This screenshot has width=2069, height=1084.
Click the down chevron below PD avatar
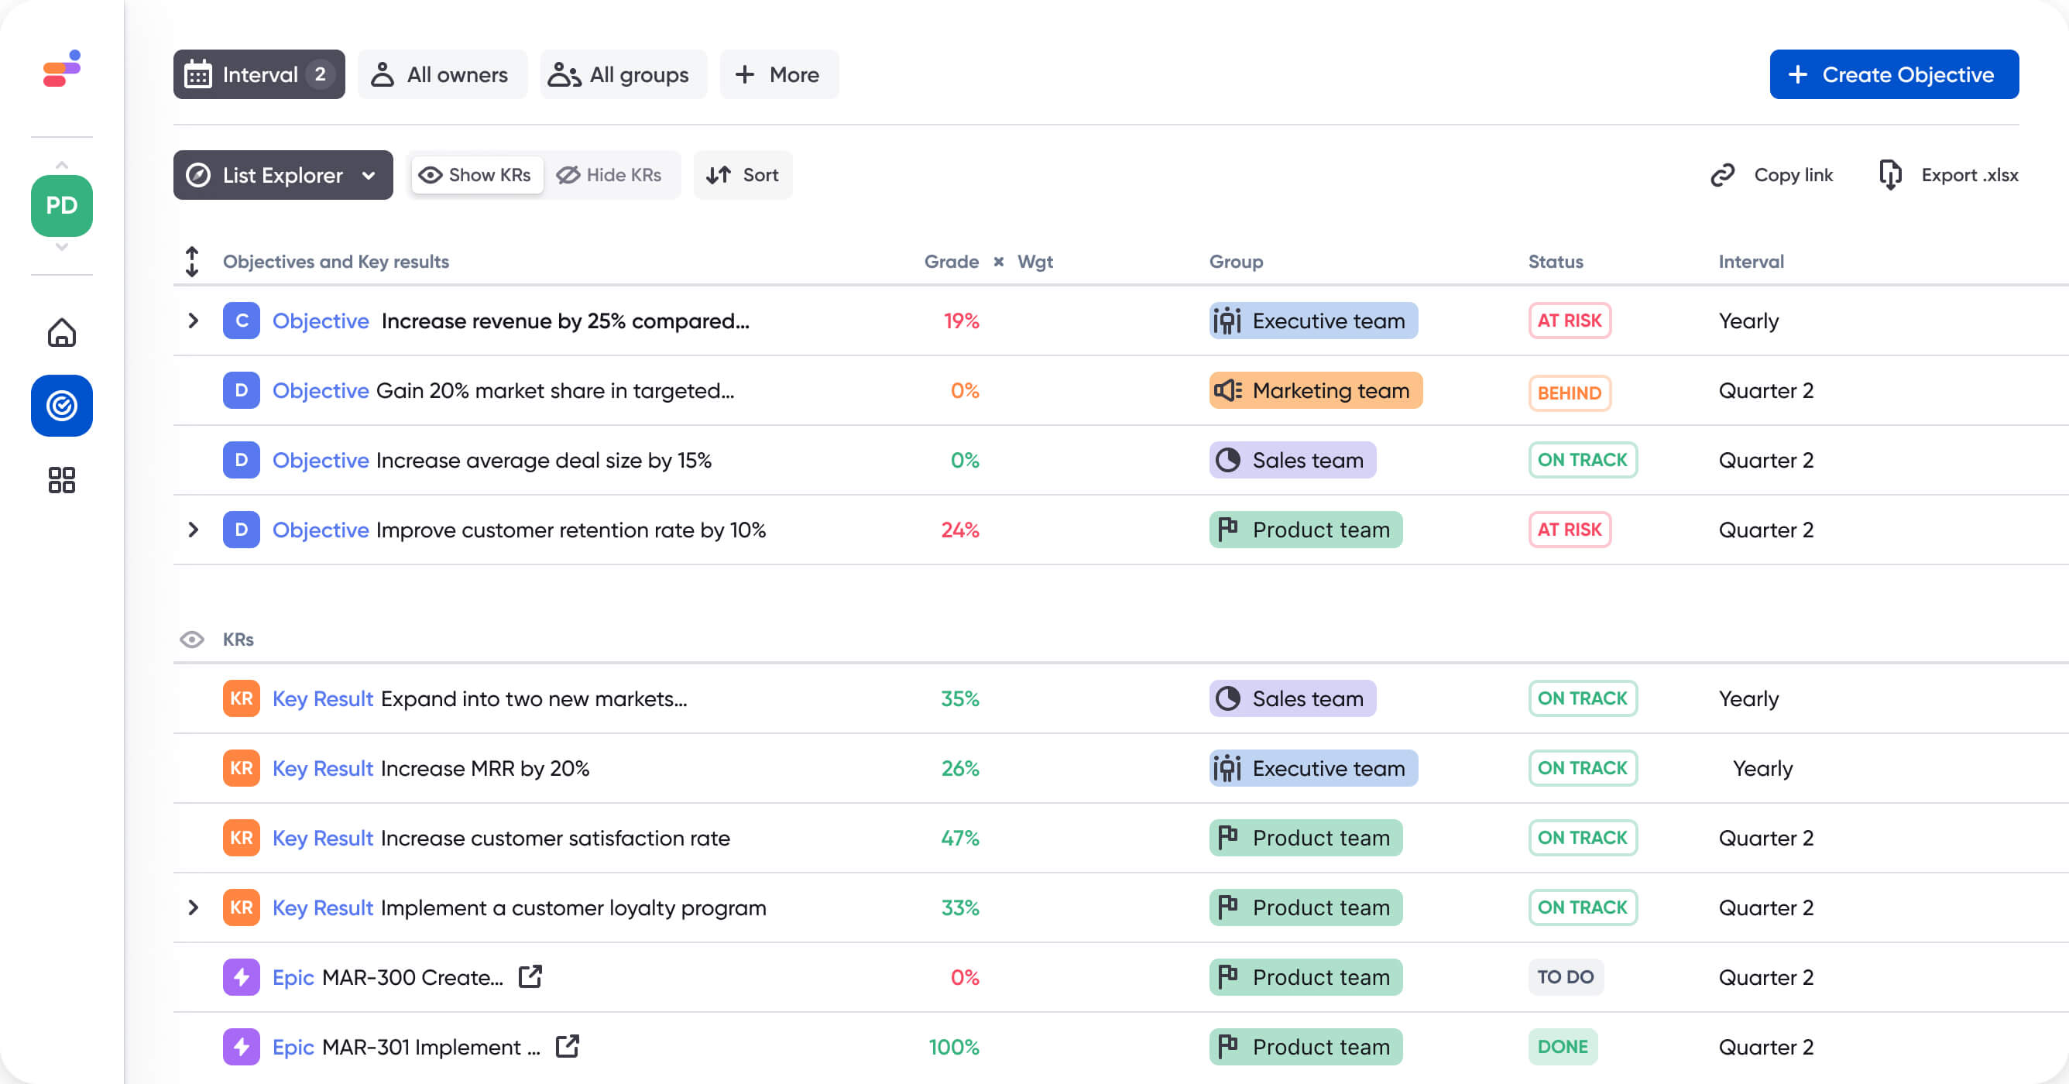pyautogui.click(x=62, y=247)
